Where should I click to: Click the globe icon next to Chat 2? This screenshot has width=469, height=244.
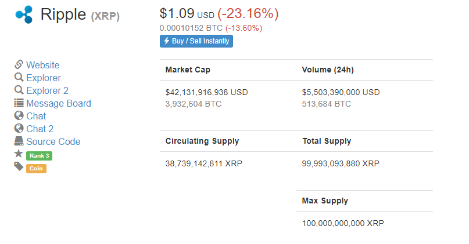[x=19, y=128]
